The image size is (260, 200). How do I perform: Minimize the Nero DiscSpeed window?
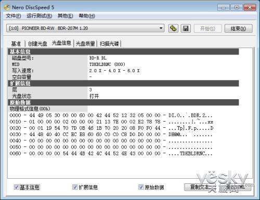(x=224, y=7)
